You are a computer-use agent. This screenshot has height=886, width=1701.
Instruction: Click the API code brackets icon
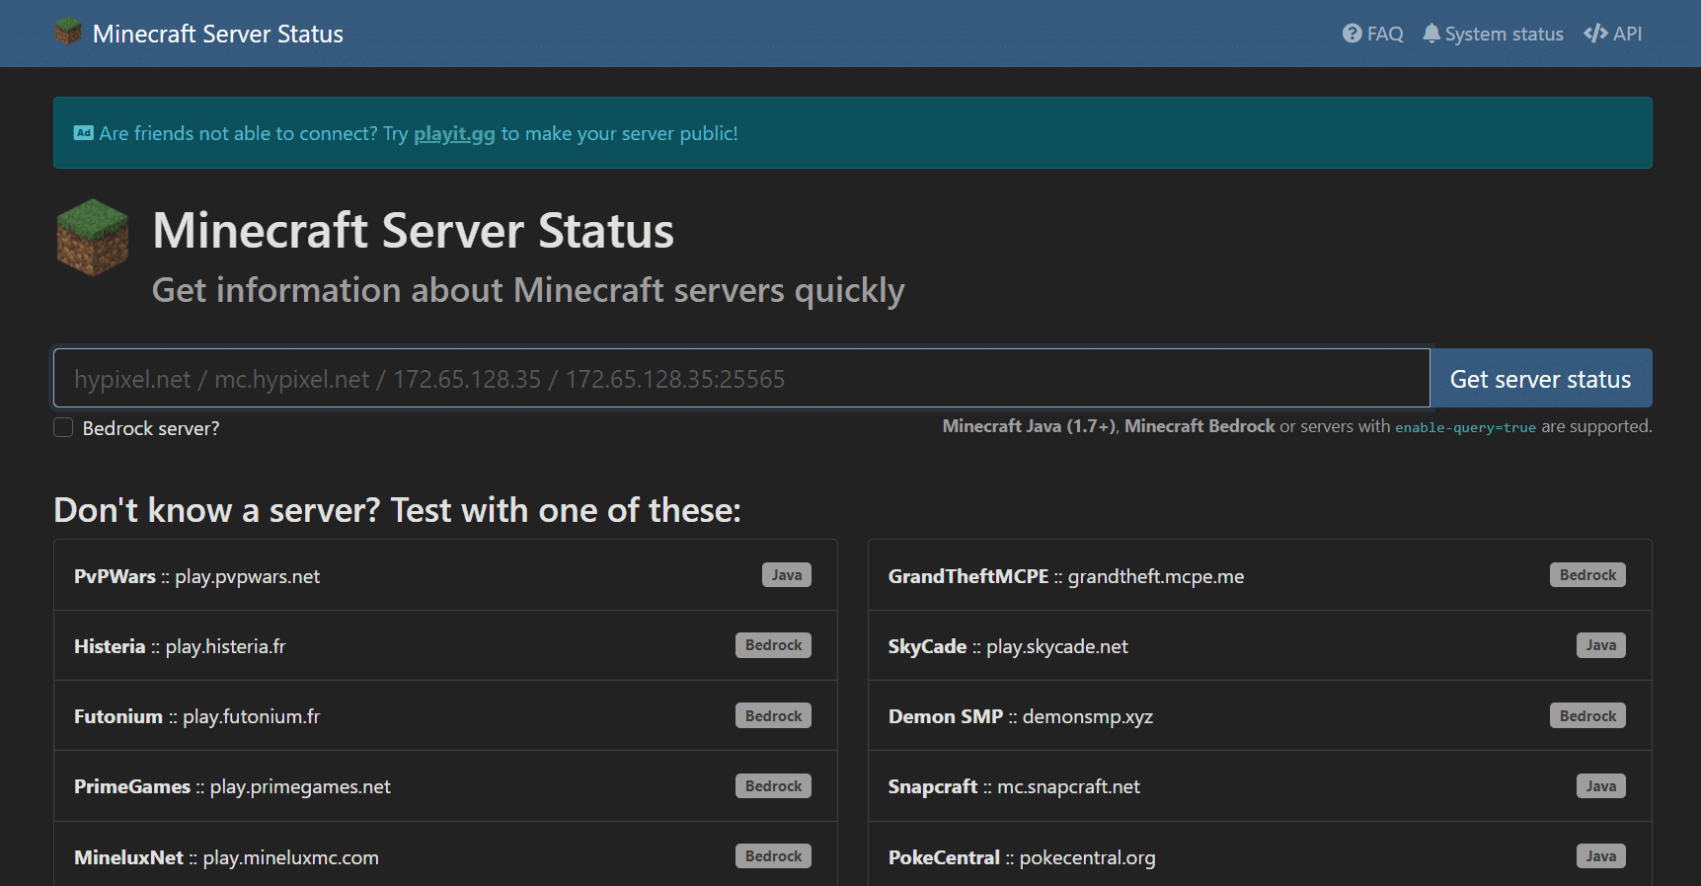click(1595, 34)
